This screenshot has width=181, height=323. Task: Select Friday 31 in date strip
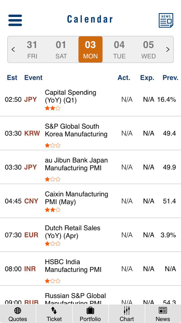tap(32, 49)
